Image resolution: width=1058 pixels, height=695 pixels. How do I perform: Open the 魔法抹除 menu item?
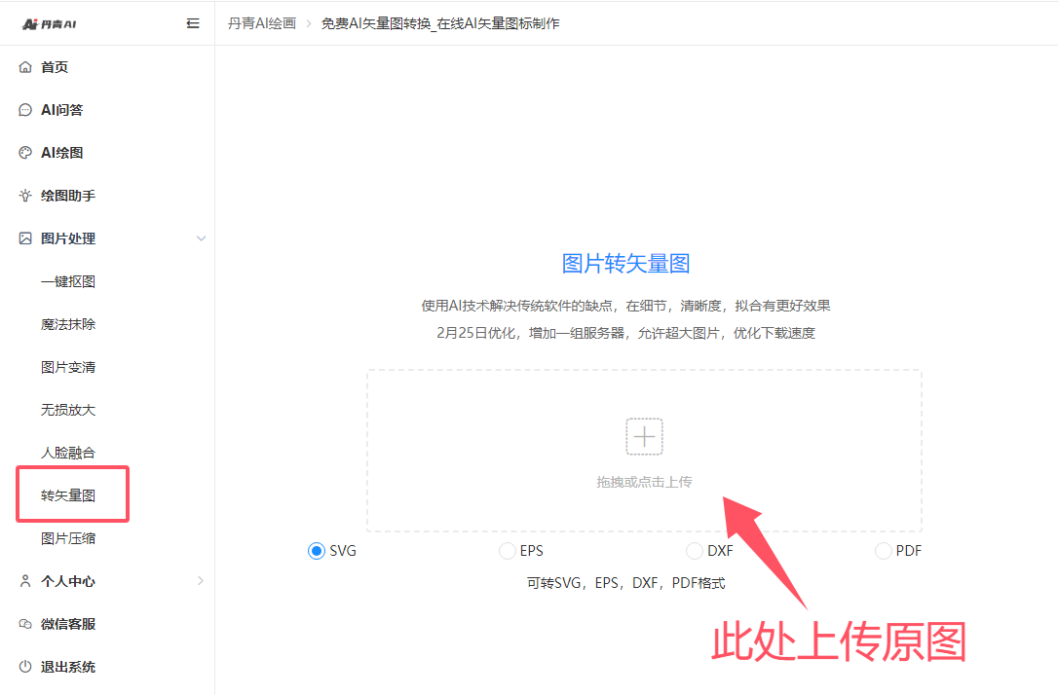pyautogui.click(x=68, y=324)
